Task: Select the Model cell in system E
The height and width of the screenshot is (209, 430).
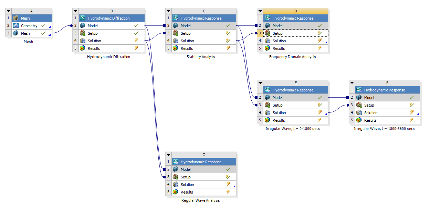Action: tap(296, 98)
